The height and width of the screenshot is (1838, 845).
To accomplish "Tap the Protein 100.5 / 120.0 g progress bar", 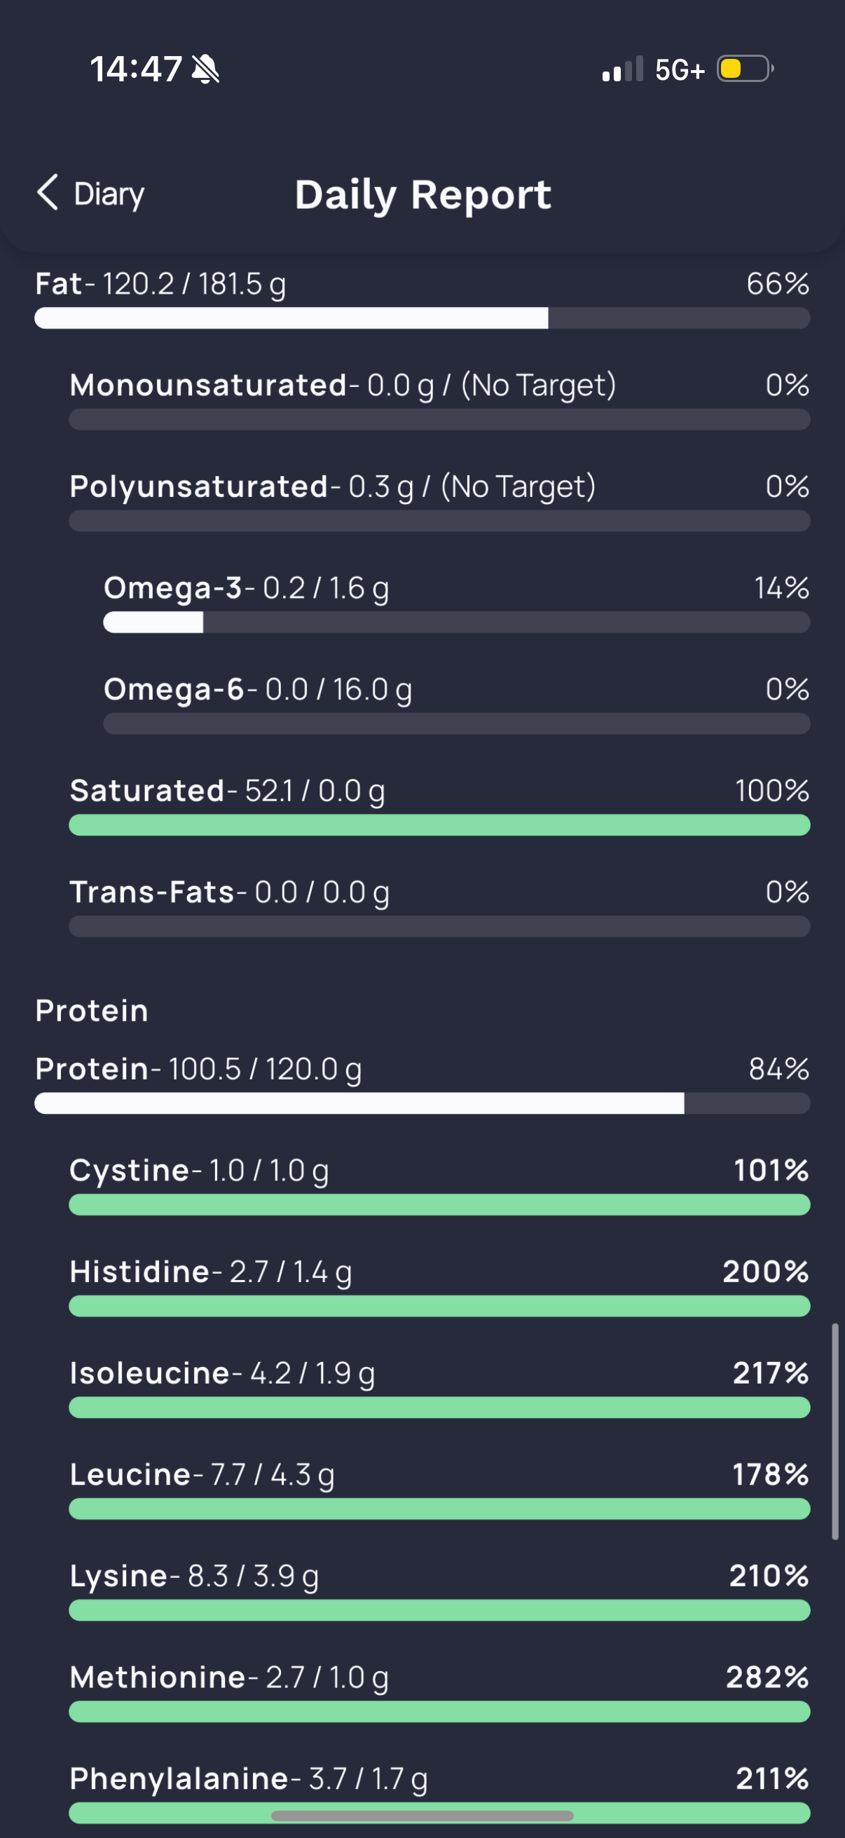I will pos(422,1104).
